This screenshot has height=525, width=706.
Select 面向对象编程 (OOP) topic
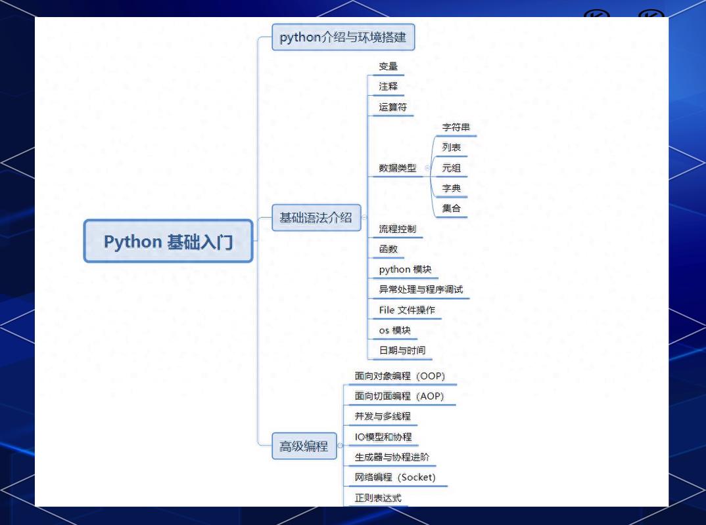pos(400,376)
